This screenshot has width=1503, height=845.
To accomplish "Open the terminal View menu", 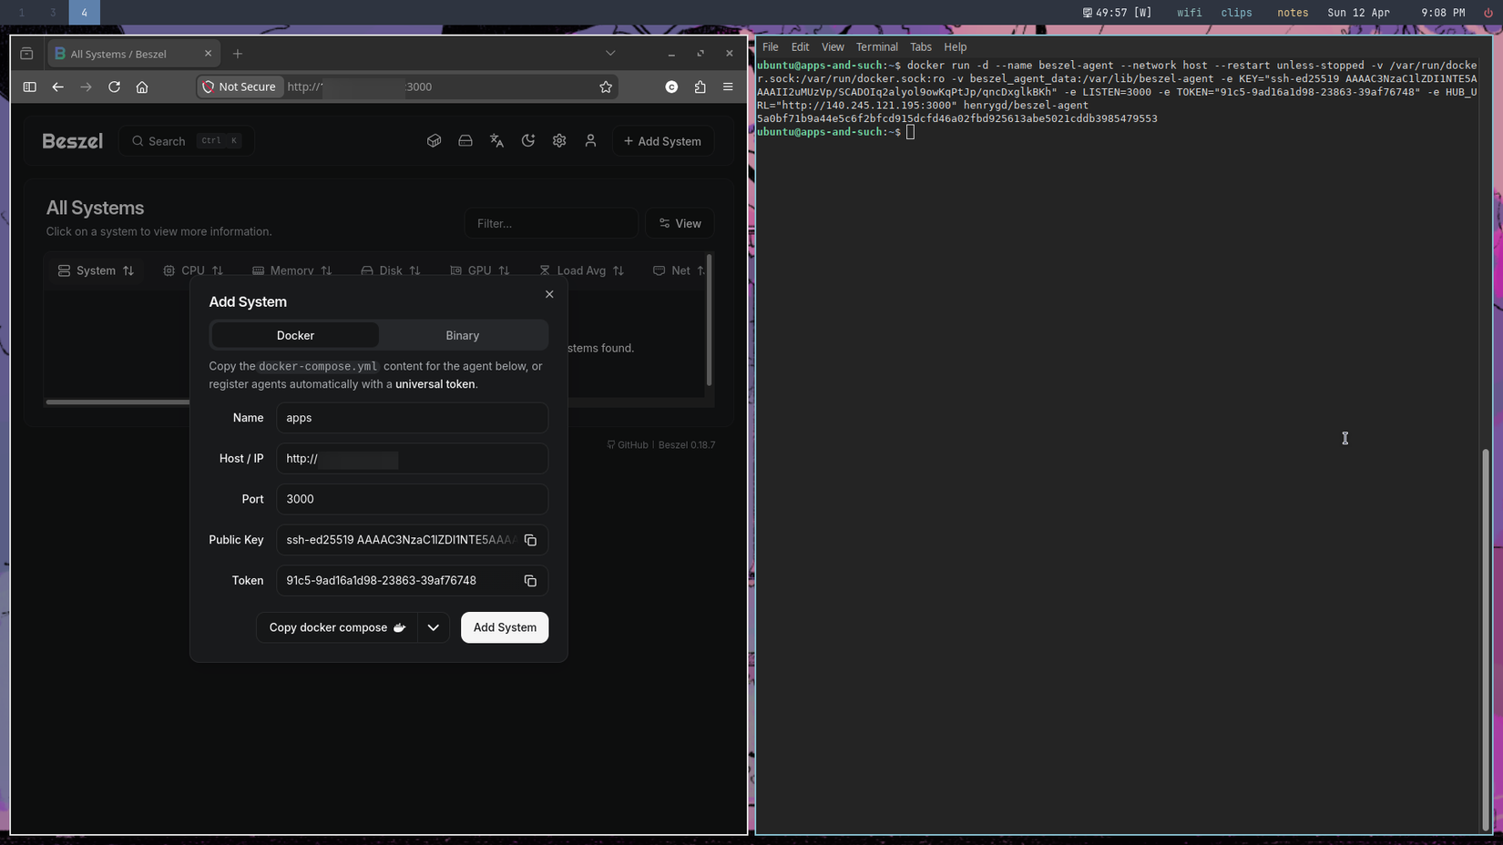I will (x=833, y=47).
